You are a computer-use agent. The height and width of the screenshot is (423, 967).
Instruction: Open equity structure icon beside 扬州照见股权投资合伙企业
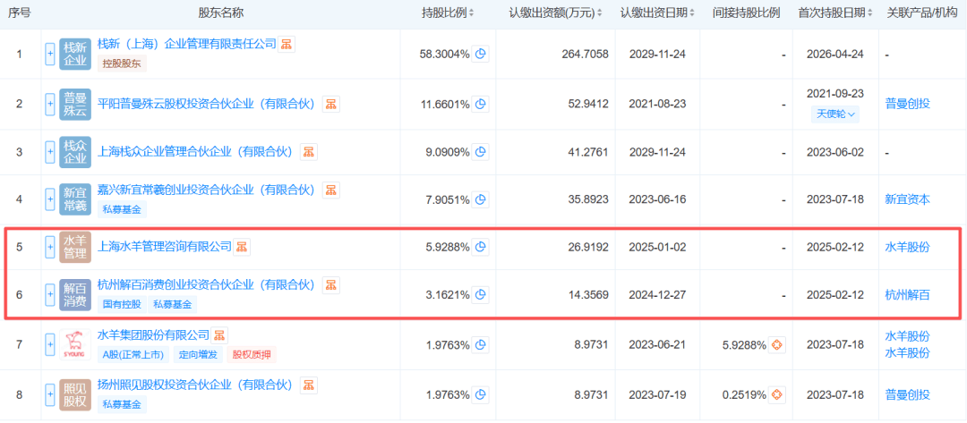click(x=308, y=385)
